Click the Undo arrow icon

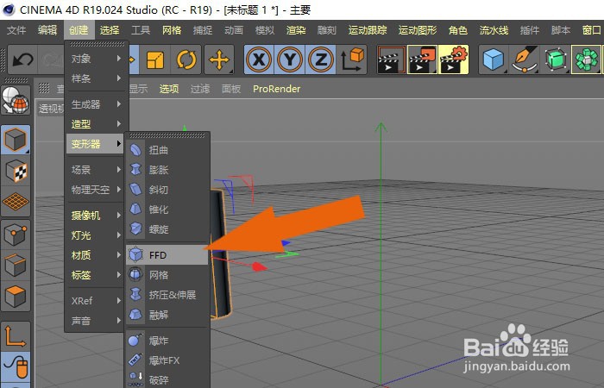point(22,59)
